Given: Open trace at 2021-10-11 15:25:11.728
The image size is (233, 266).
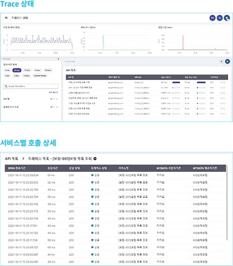Looking at the screenshot, I should point(115,240).
